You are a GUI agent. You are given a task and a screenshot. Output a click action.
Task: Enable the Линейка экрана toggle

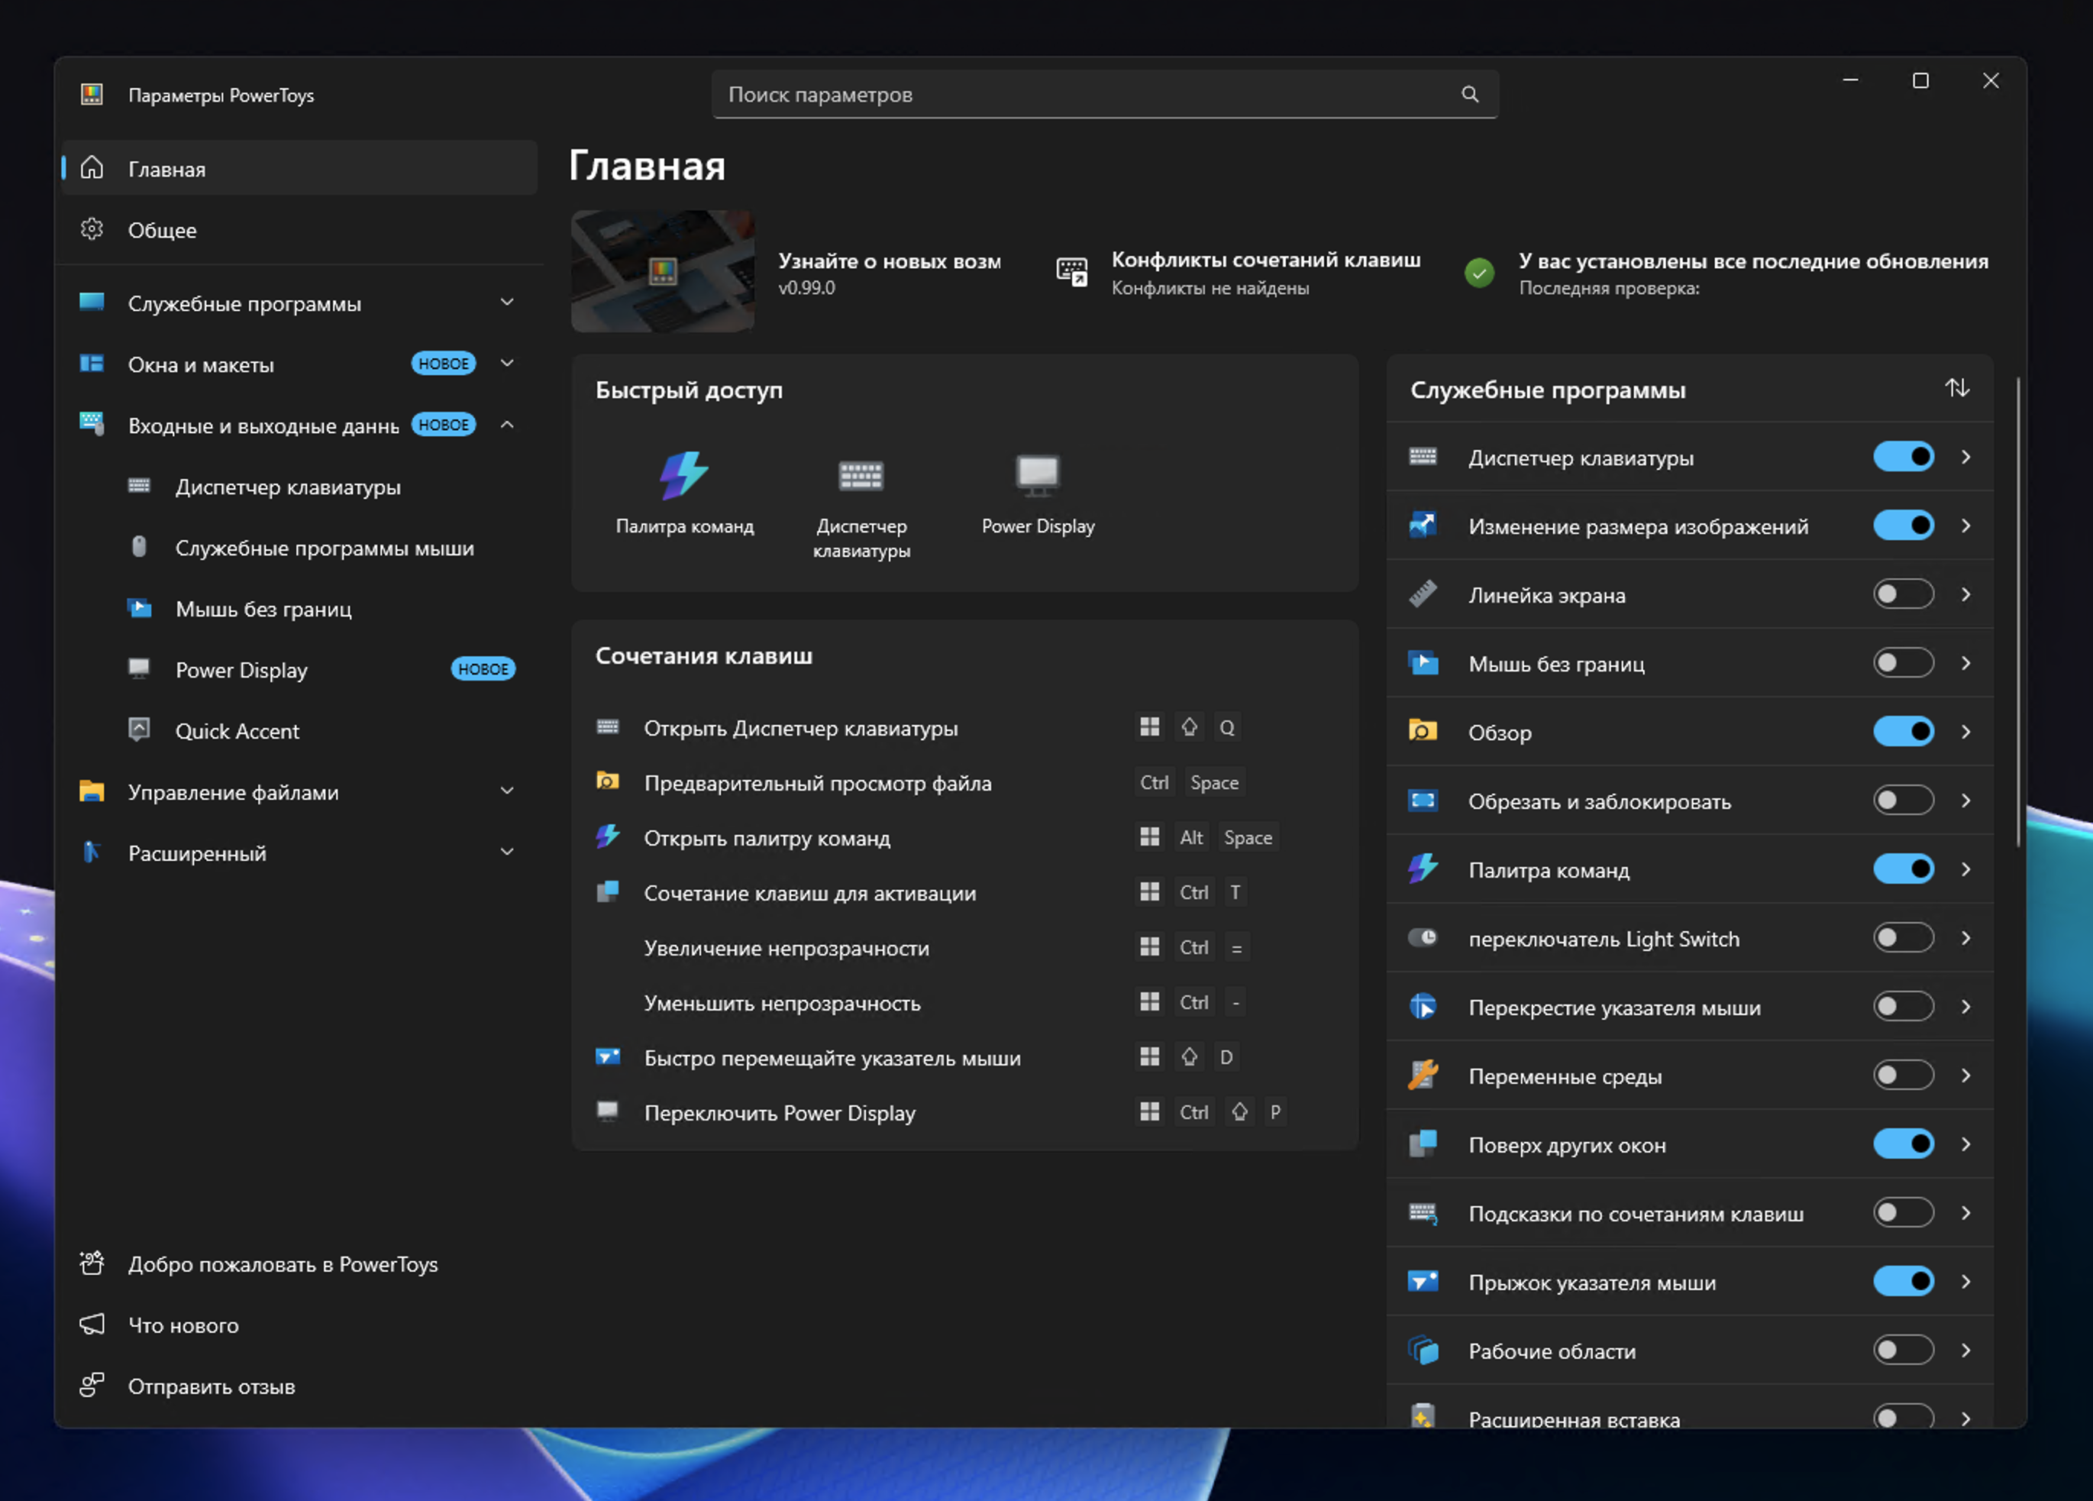click(1902, 594)
